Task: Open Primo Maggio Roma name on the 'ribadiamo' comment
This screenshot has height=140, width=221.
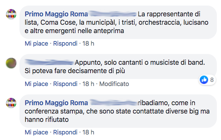Action: click(55, 103)
